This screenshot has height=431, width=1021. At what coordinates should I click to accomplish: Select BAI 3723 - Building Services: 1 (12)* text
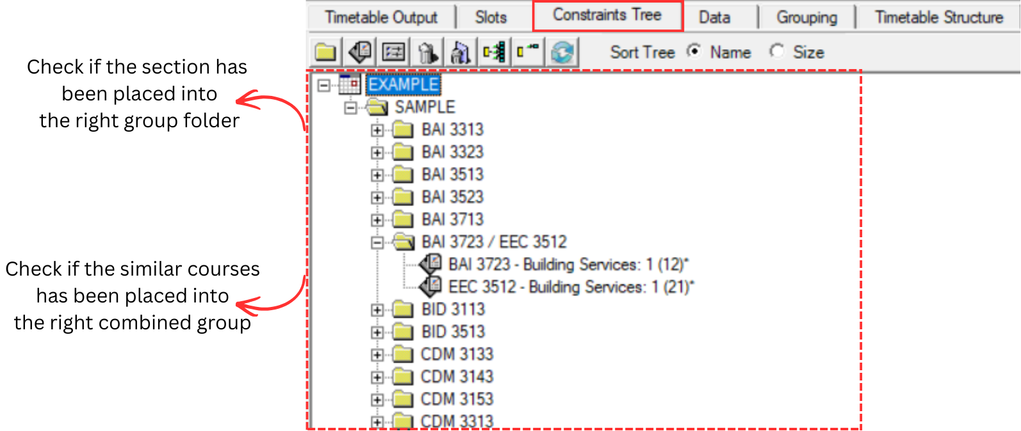[568, 264]
